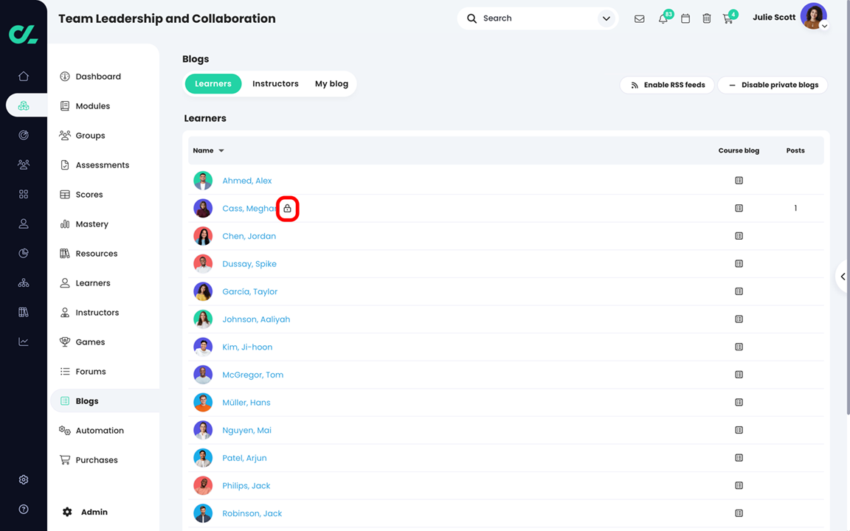Open Nguyen, Mai's blog link
The height and width of the screenshot is (531, 850).
pos(246,430)
